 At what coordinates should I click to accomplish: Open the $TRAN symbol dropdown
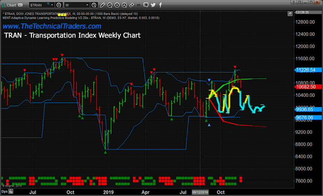52,5
